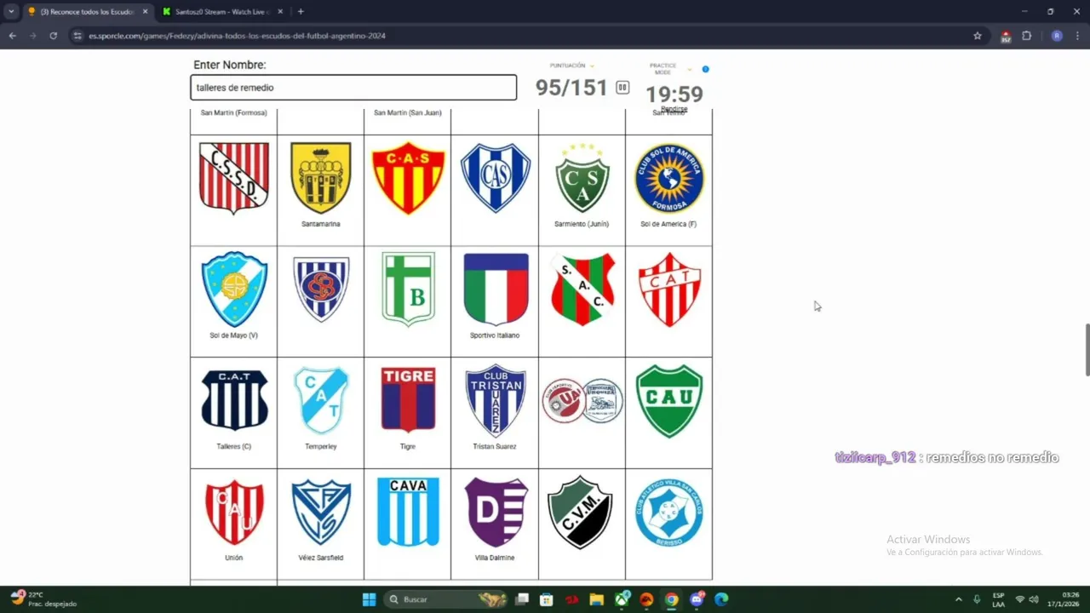Select the Vélez Sarsfield blue V crest
1090x613 pixels.
(x=321, y=512)
